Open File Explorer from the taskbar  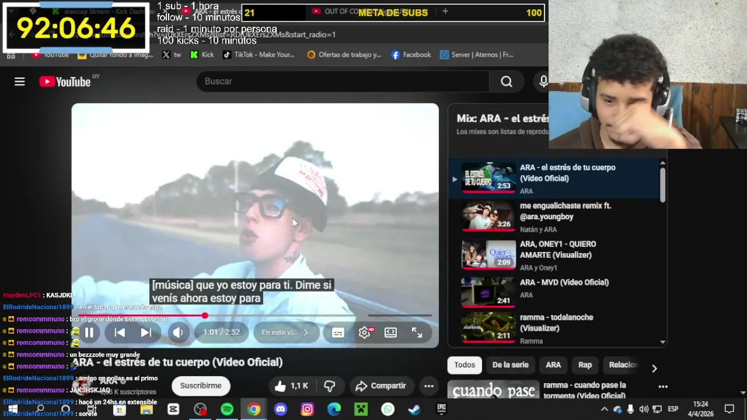[x=146, y=409]
